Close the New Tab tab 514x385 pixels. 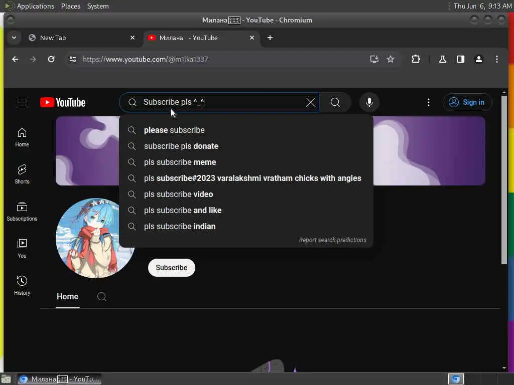[x=133, y=38]
